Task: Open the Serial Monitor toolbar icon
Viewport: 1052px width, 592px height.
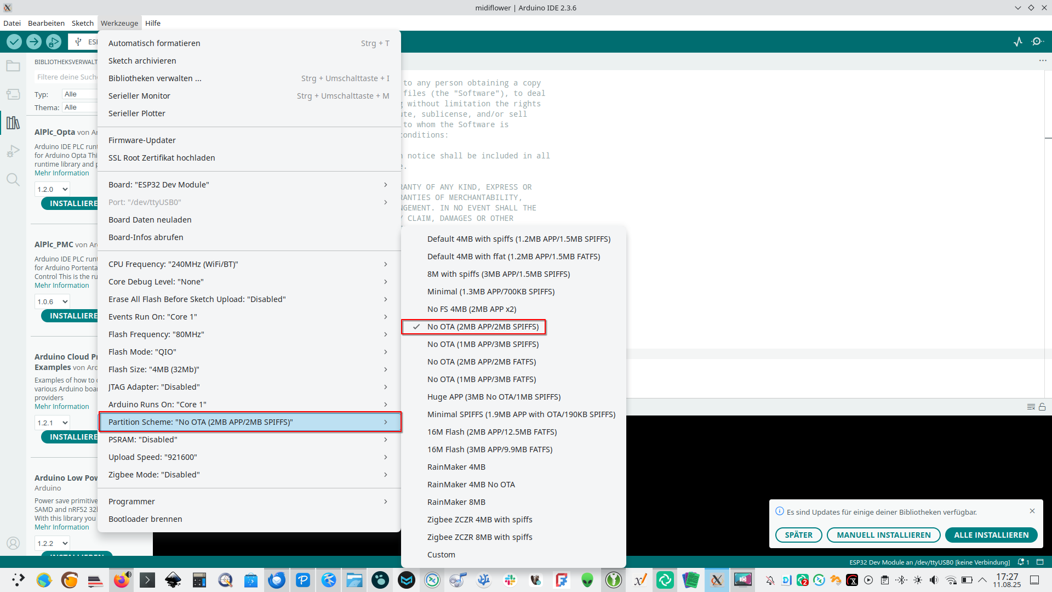Action: coord(1037,42)
